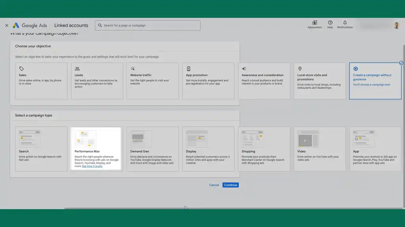
Task: Click the search field for page or campaign
Action: tap(148, 26)
